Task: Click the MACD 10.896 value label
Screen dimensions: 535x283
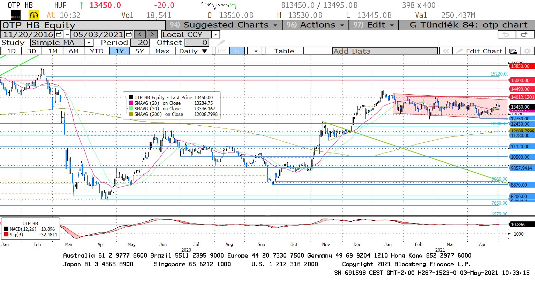Action: [521, 225]
